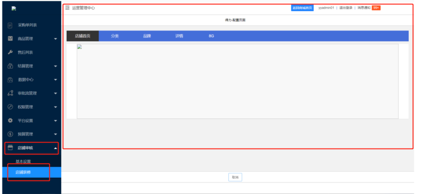The image size is (423, 194).
Task: Click the 审批流管理 flow icon
Action: 10,93
